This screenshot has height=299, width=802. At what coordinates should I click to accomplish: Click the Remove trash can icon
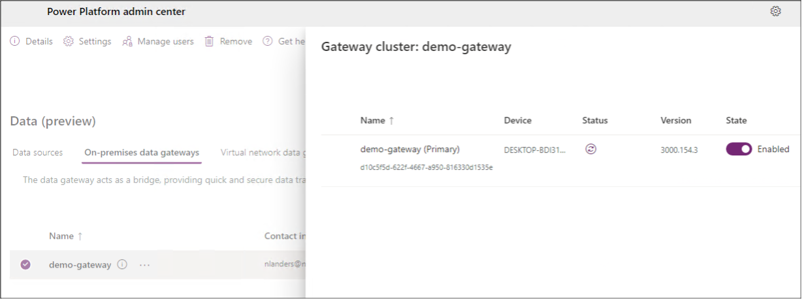coord(210,41)
